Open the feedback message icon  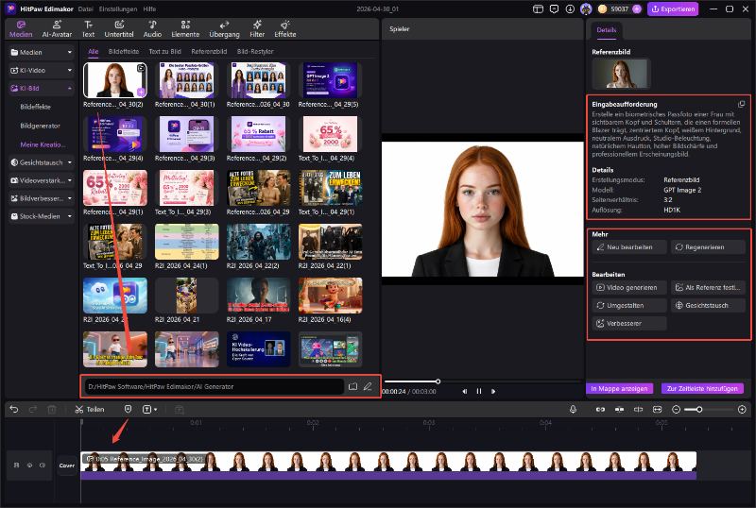554,9
